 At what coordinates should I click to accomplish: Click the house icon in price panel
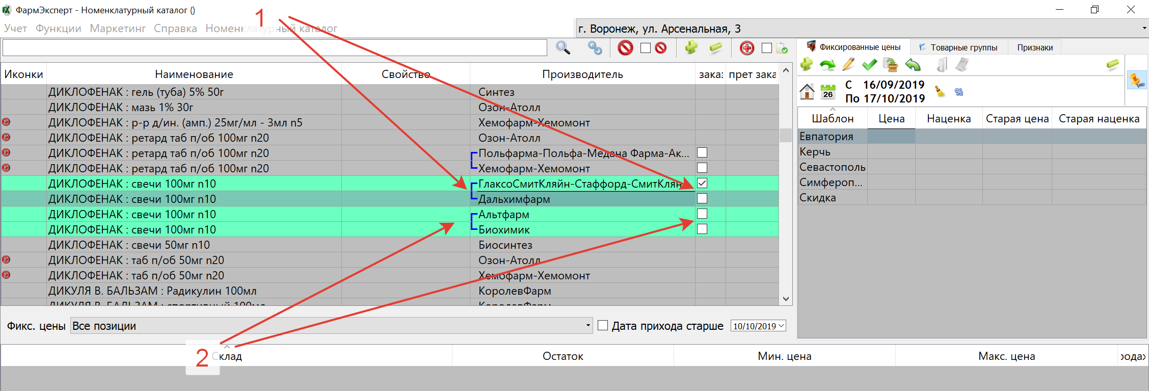(807, 92)
